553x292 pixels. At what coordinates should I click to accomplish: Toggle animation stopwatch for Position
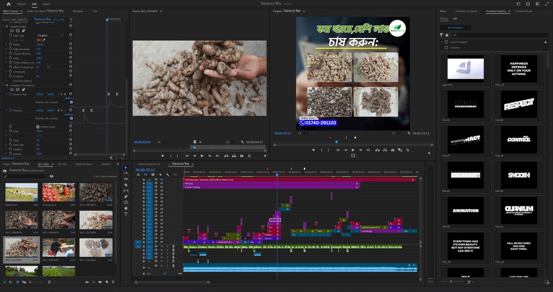pos(10,110)
